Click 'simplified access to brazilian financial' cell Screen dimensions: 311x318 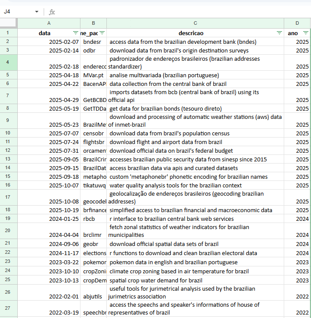tap(196, 210)
